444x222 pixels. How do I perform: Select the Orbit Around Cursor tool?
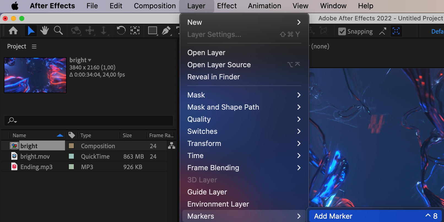(76, 31)
